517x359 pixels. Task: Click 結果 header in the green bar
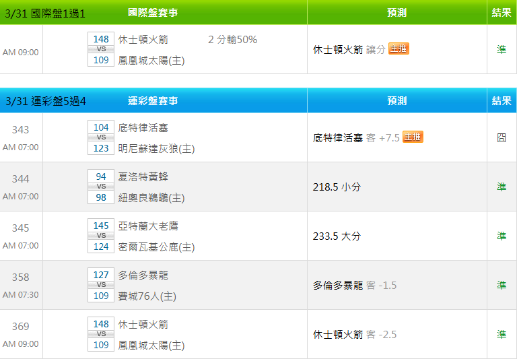(x=502, y=13)
